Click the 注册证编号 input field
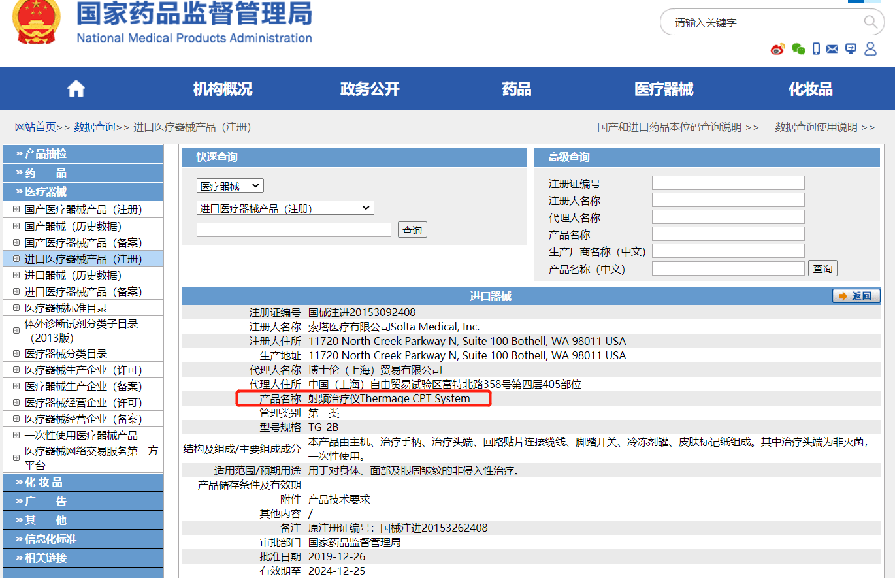This screenshot has height=578, width=895. (x=728, y=184)
